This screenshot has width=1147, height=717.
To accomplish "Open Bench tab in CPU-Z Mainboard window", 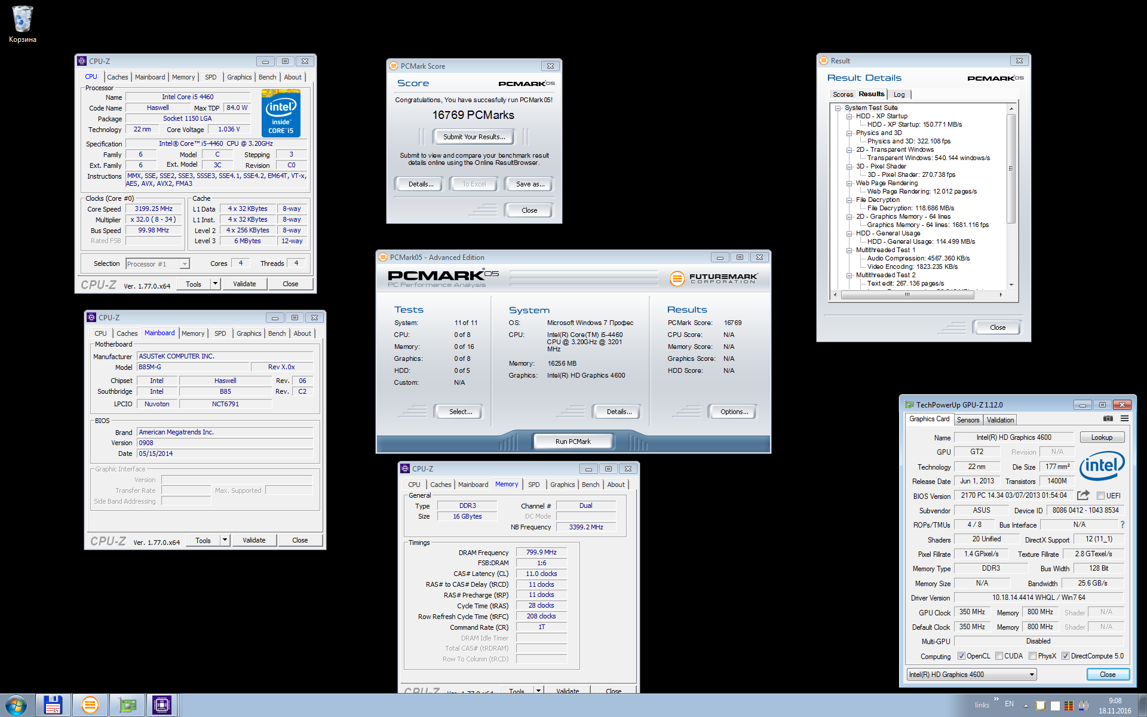I will [277, 333].
